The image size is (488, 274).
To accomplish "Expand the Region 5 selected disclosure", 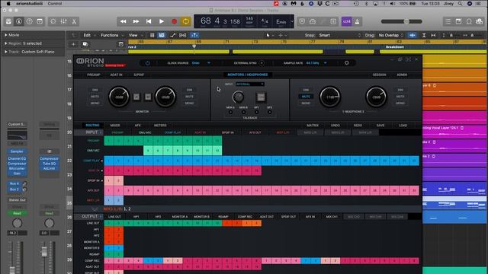I will click(x=5, y=43).
